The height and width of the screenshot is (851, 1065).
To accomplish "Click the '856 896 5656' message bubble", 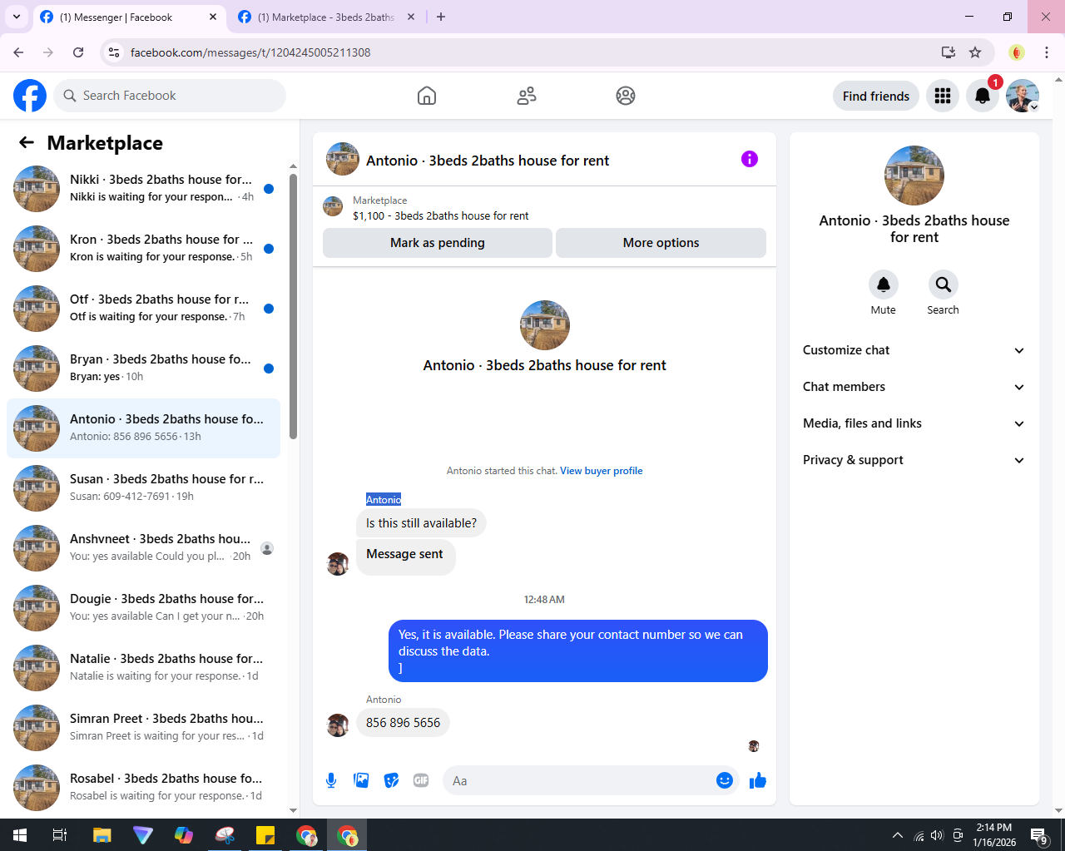I will (x=403, y=723).
